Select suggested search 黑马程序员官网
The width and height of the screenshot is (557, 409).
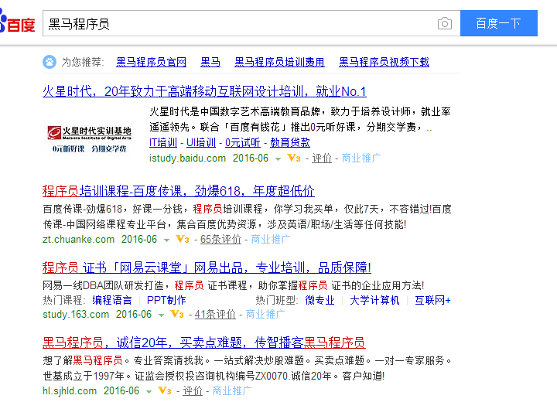coord(151,62)
